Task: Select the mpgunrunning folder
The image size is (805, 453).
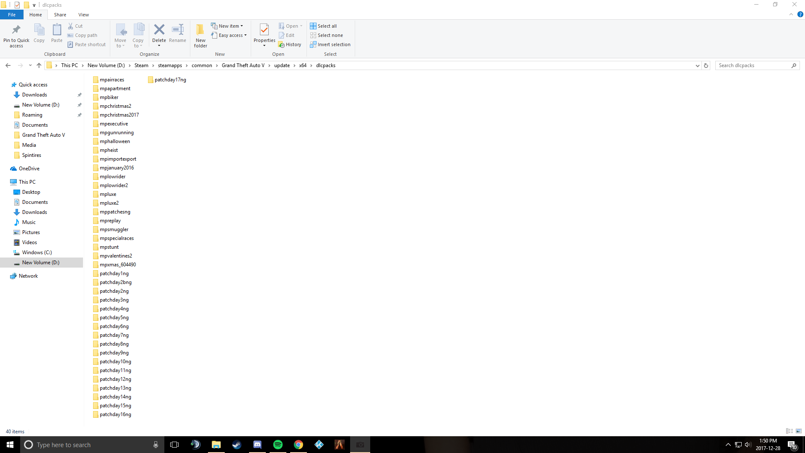Action: pyautogui.click(x=113, y=133)
